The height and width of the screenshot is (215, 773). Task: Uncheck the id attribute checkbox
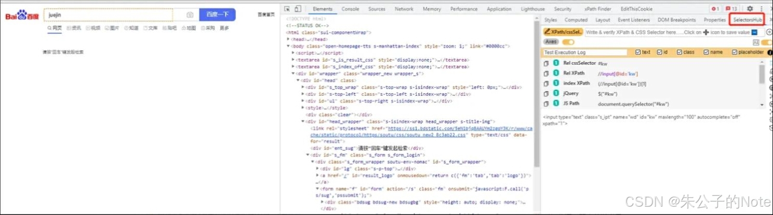(659, 52)
